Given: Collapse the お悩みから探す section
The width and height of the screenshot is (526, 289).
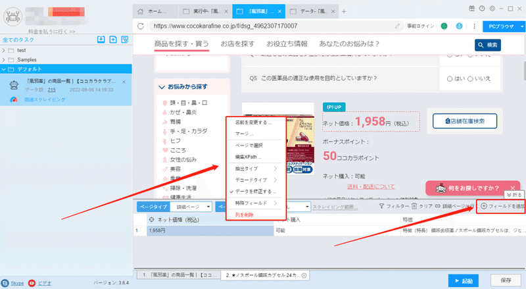Looking at the screenshot, I should tap(161, 87).
